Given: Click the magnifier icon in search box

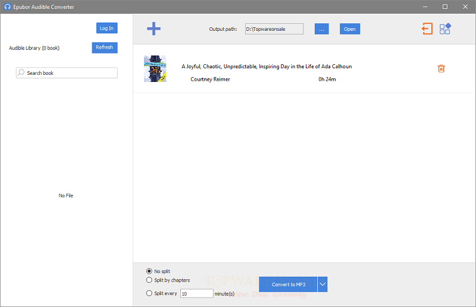Looking at the screenshot, I should point(21,72).
